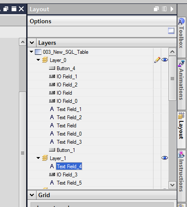This screenshot has width=187, height=207.
Task: Collapse Layout panel with right arrow
Action: [172, 9]
